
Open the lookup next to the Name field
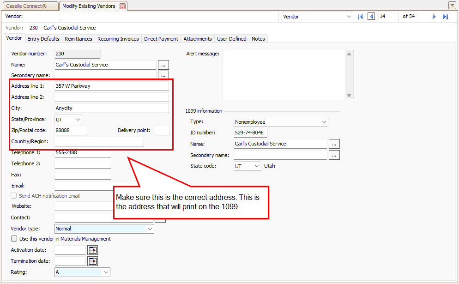163,65
